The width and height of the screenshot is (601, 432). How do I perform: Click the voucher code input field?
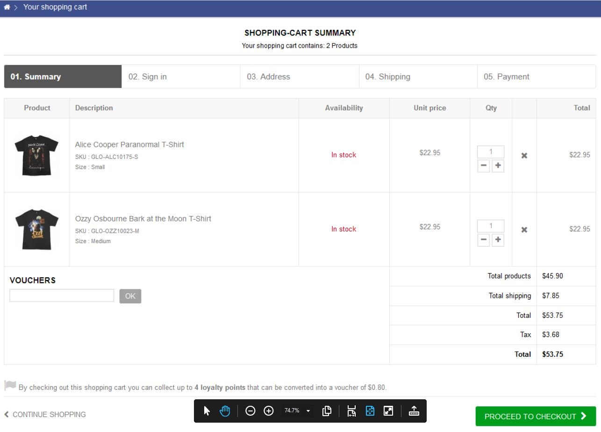pos(62,295)
